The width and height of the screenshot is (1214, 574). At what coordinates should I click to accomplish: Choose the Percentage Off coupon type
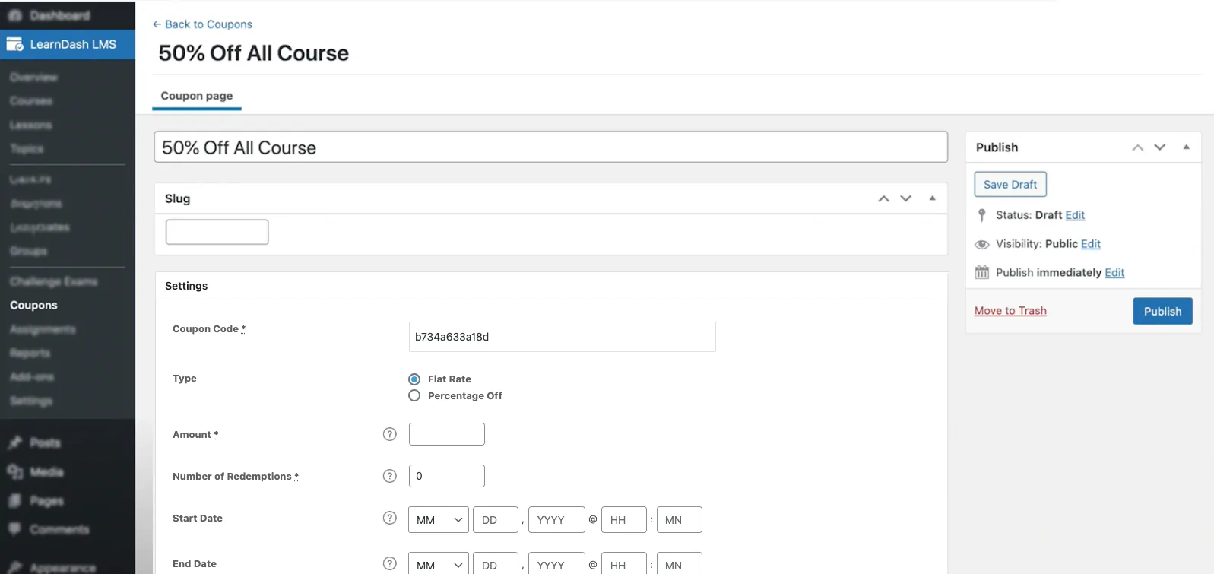pyautogui.click(x=414, y=396)
